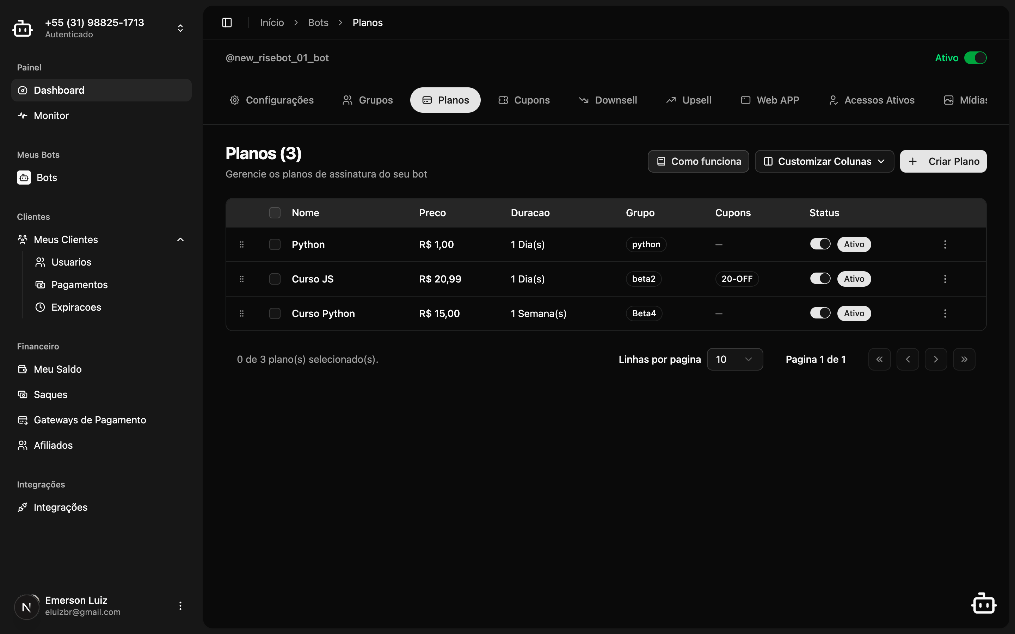The image size is (1015, 634).
Task: Open Usuarios under Meus Clientes
Action: tap(110, 262)
